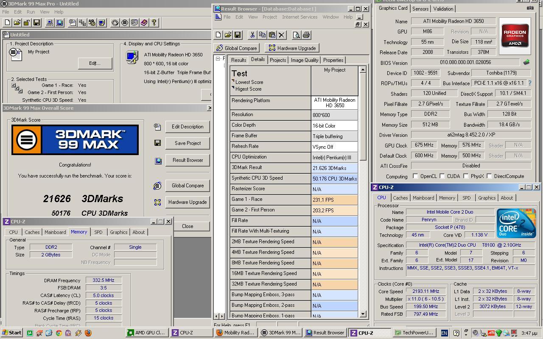543x339 pixels.
Task: Click the Print Preview icon in Result Browser
Action: [296, 35]
